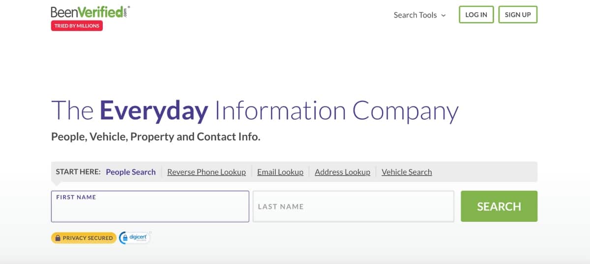Click the DigiCert security seal
Viewport: 590px width, 264px height.
click(135, 238)
